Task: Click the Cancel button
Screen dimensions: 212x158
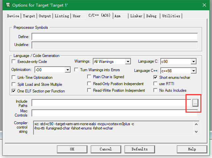Action: 106,149
